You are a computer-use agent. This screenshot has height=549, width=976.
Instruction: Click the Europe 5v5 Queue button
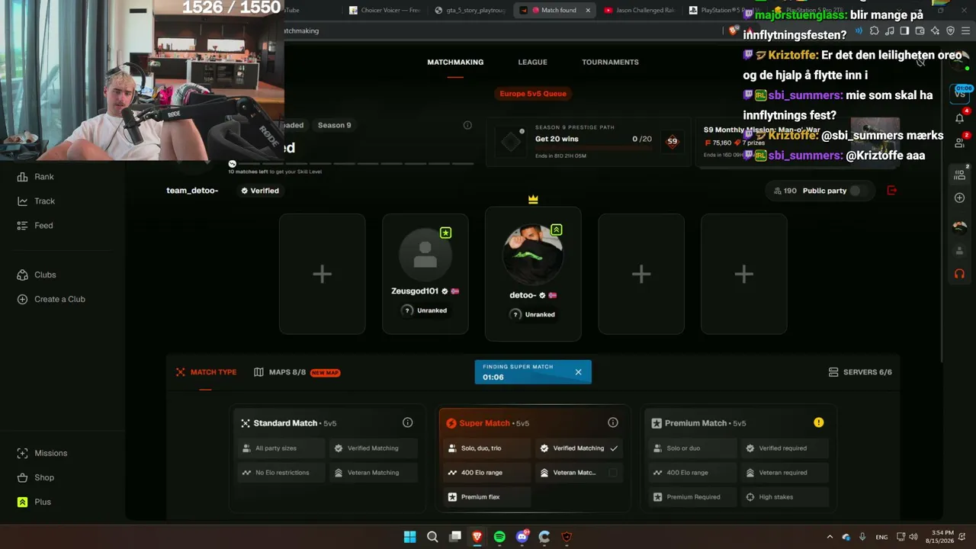(x=533, y=94)
